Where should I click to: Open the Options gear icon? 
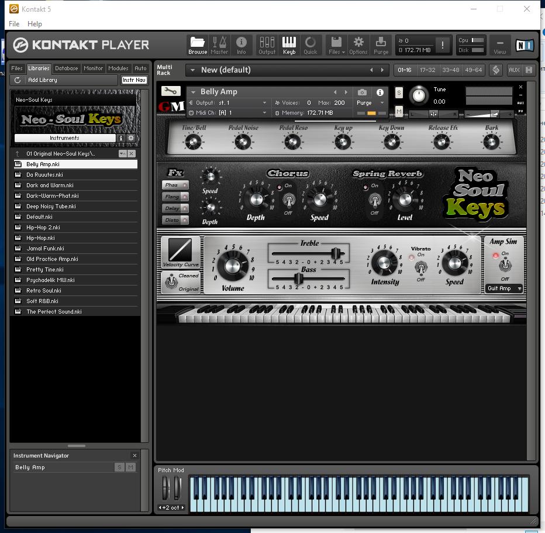(x=358, y=46)
